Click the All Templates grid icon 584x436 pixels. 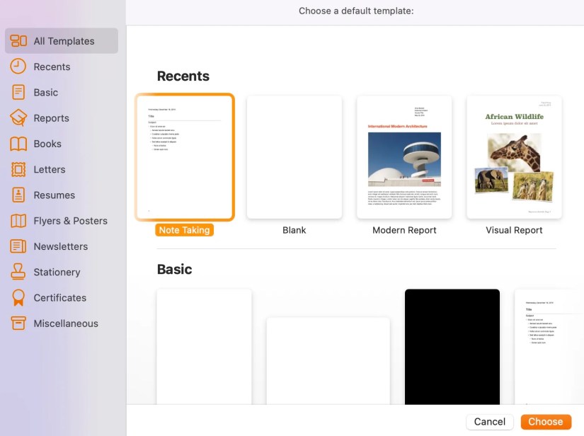pos(18,40)
